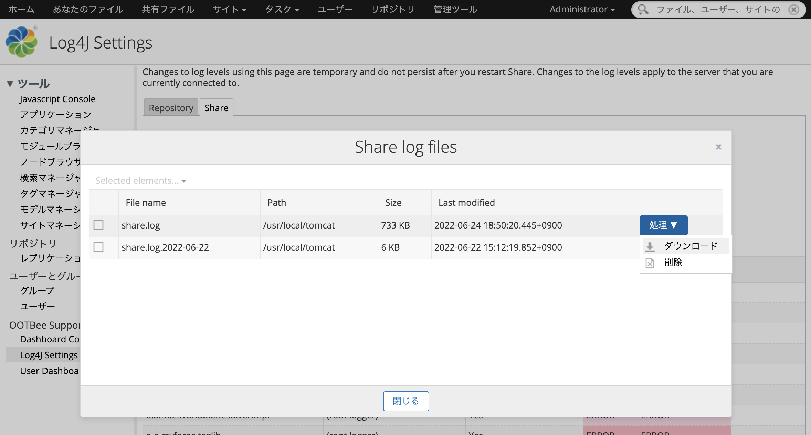Image resolution: width=811 pixels, height=435 pixels.
Task: Choose ダウンロード from the actions menu
Action: [x=686, y=246]
